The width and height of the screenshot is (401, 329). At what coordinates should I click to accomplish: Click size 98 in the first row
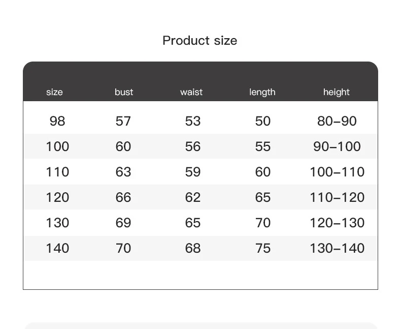[x=57, y=121]
